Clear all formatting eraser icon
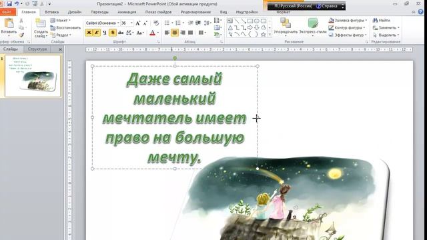This screenshot has height=240, width=427. pos(155,23)
